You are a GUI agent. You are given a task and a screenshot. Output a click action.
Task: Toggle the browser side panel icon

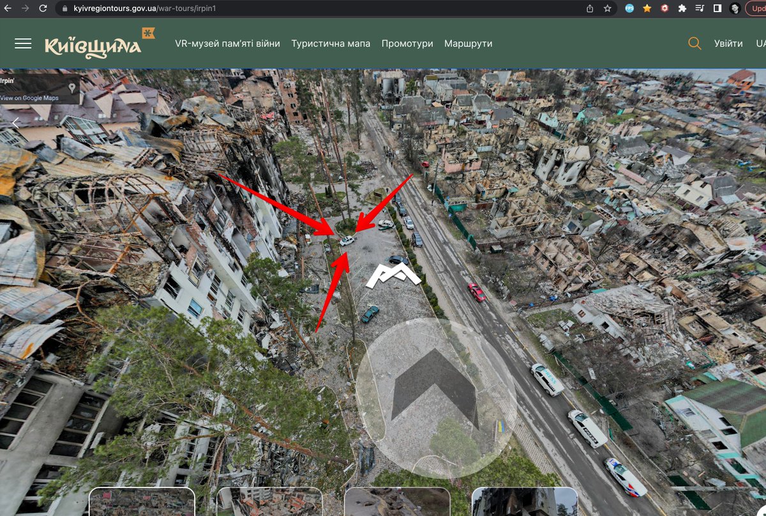click(717, 8)
